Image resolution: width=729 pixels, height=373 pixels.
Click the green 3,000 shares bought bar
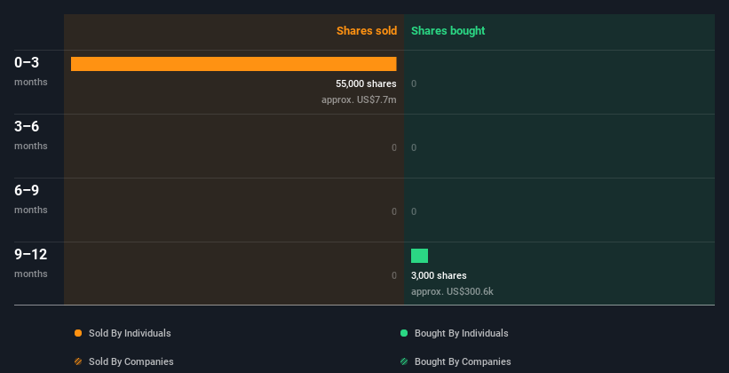419,256
